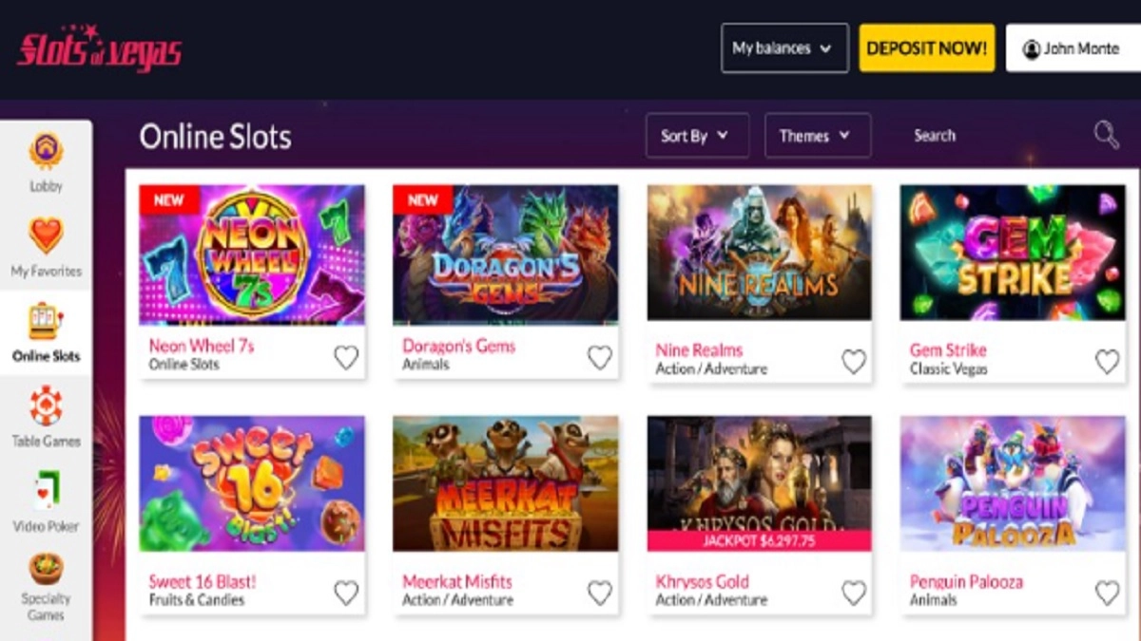Select the Table Games chip icon
The height and width of the screenshot is (641, 1141).
click(x=46, y=405)
